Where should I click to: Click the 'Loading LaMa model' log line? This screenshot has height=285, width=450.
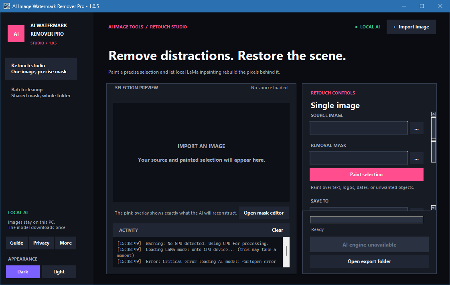click(197, 252)
